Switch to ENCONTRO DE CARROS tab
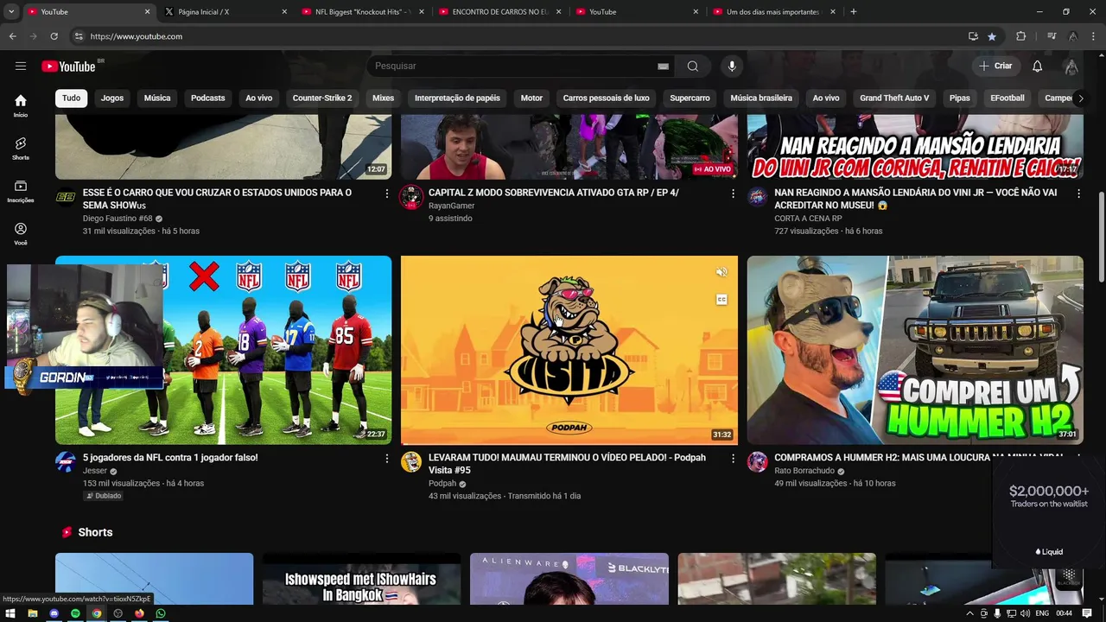1106x622 pixels. tap(500, 12)
